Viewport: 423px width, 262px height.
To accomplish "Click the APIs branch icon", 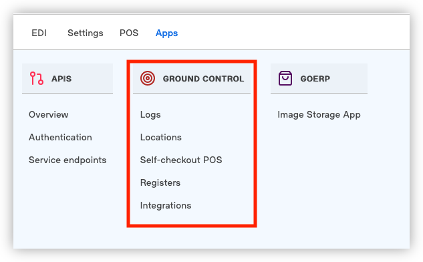I will pyautogui.click(x=37, y=78).
